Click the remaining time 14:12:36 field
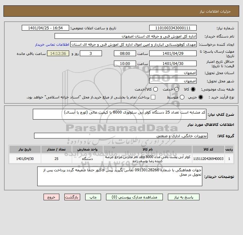 (x=58, y=53)
